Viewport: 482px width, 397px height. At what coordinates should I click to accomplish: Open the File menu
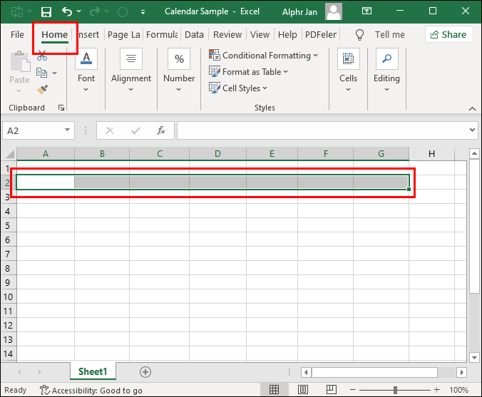coord(17,35)
